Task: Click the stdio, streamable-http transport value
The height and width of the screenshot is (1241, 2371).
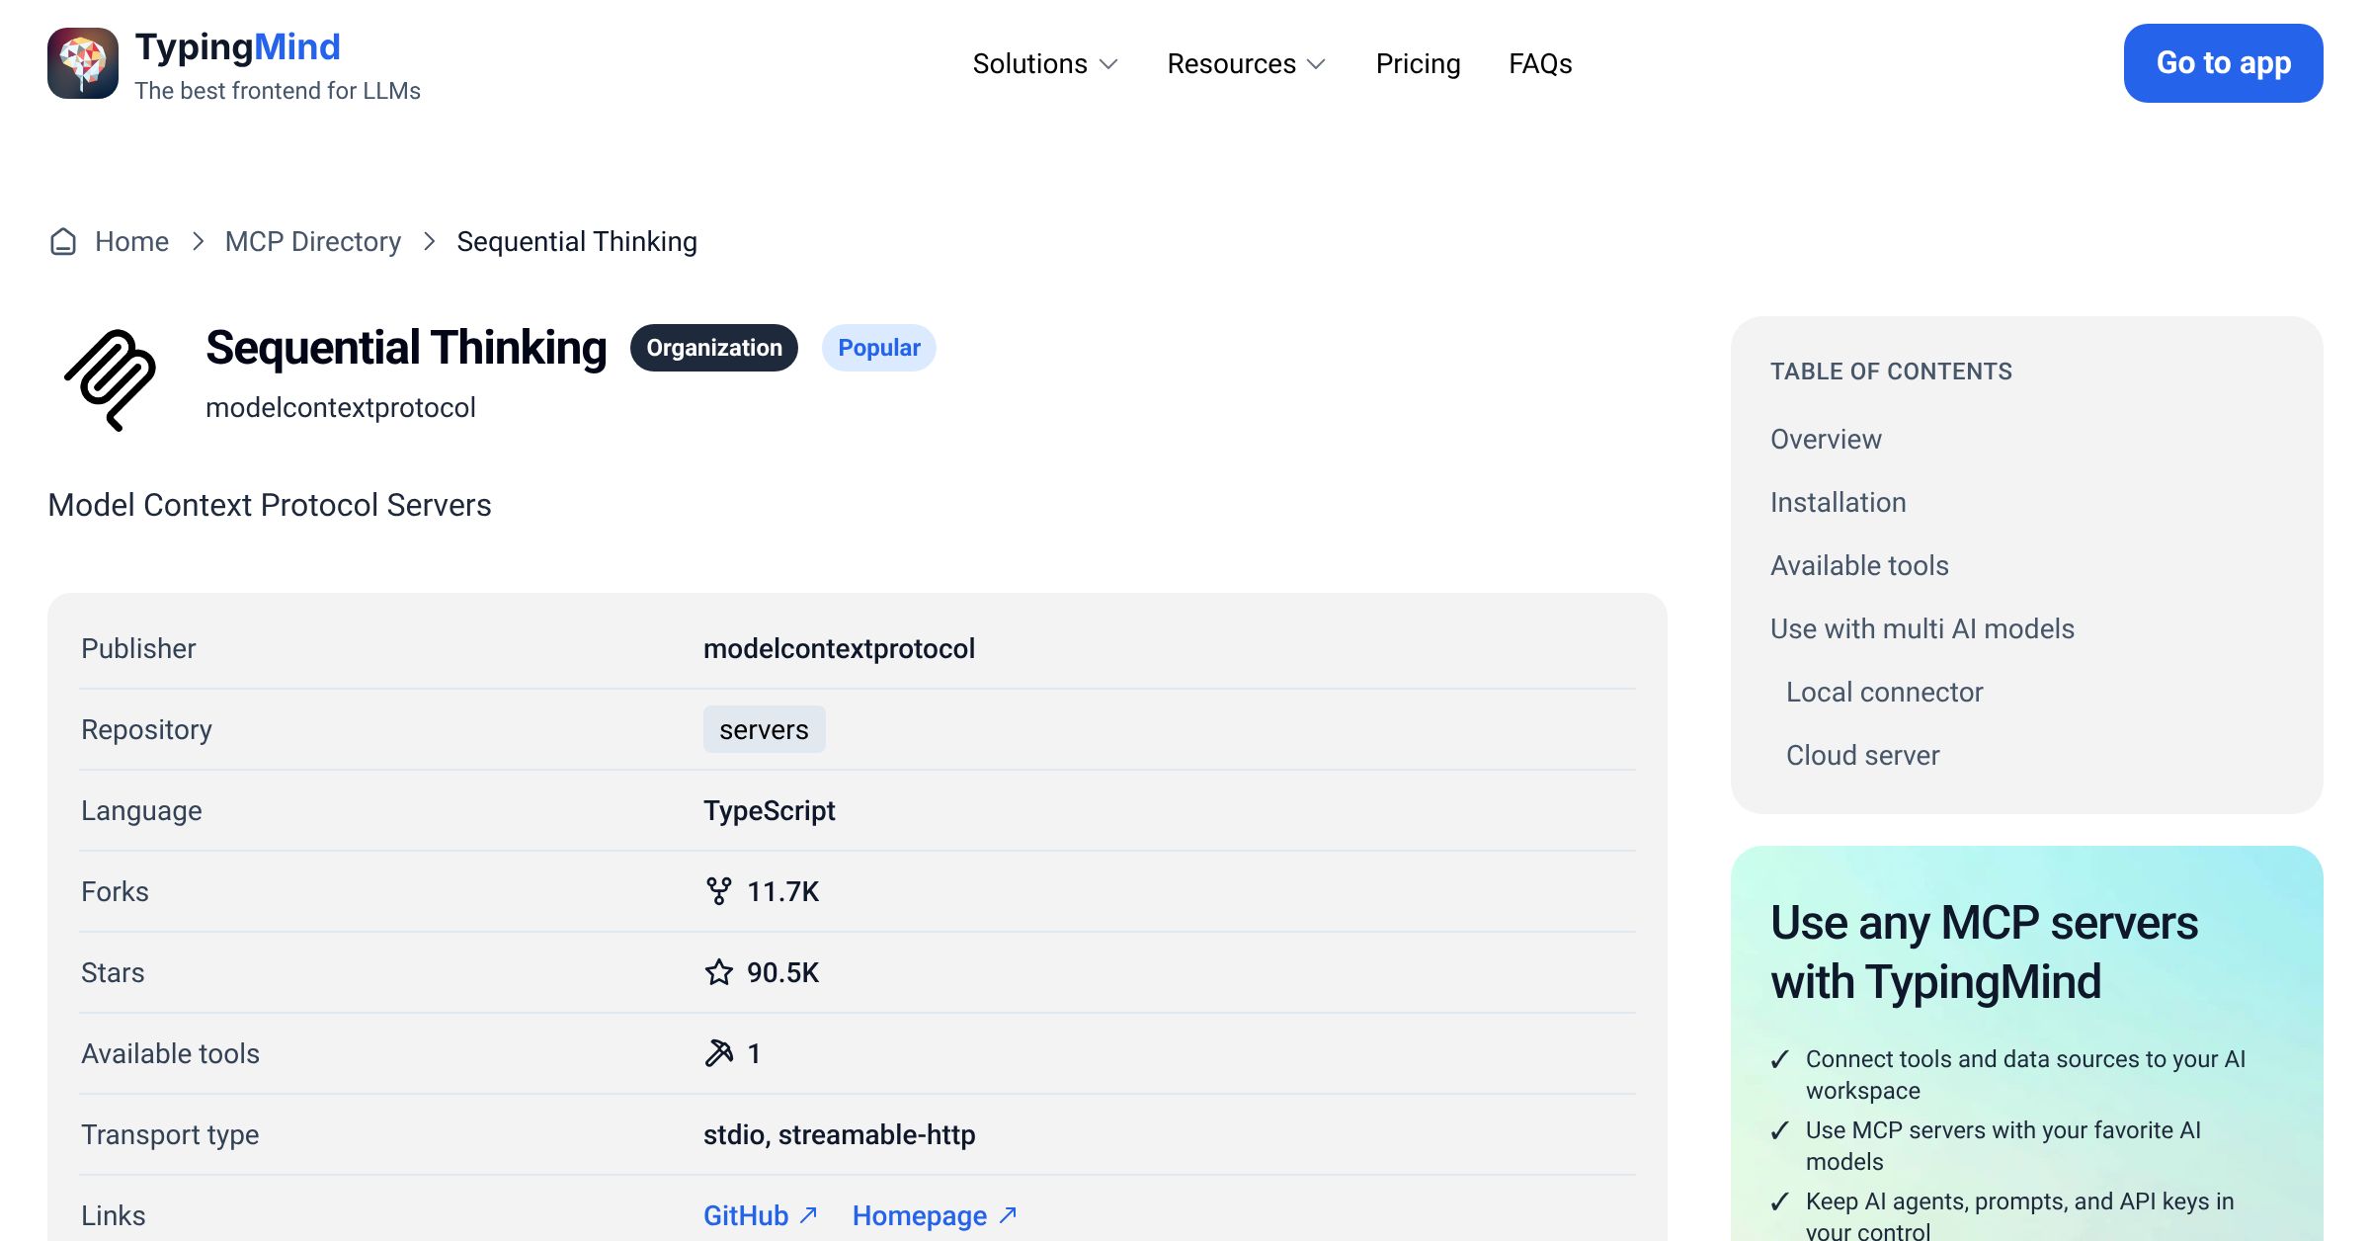Action: click(839, 1134)
